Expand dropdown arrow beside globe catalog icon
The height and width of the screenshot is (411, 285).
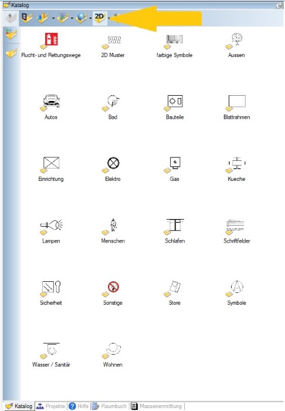click(90, 18)
